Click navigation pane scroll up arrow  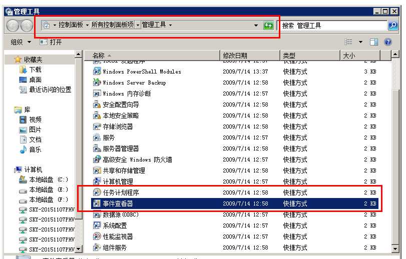pyautogui.click(x=79, y=54)
